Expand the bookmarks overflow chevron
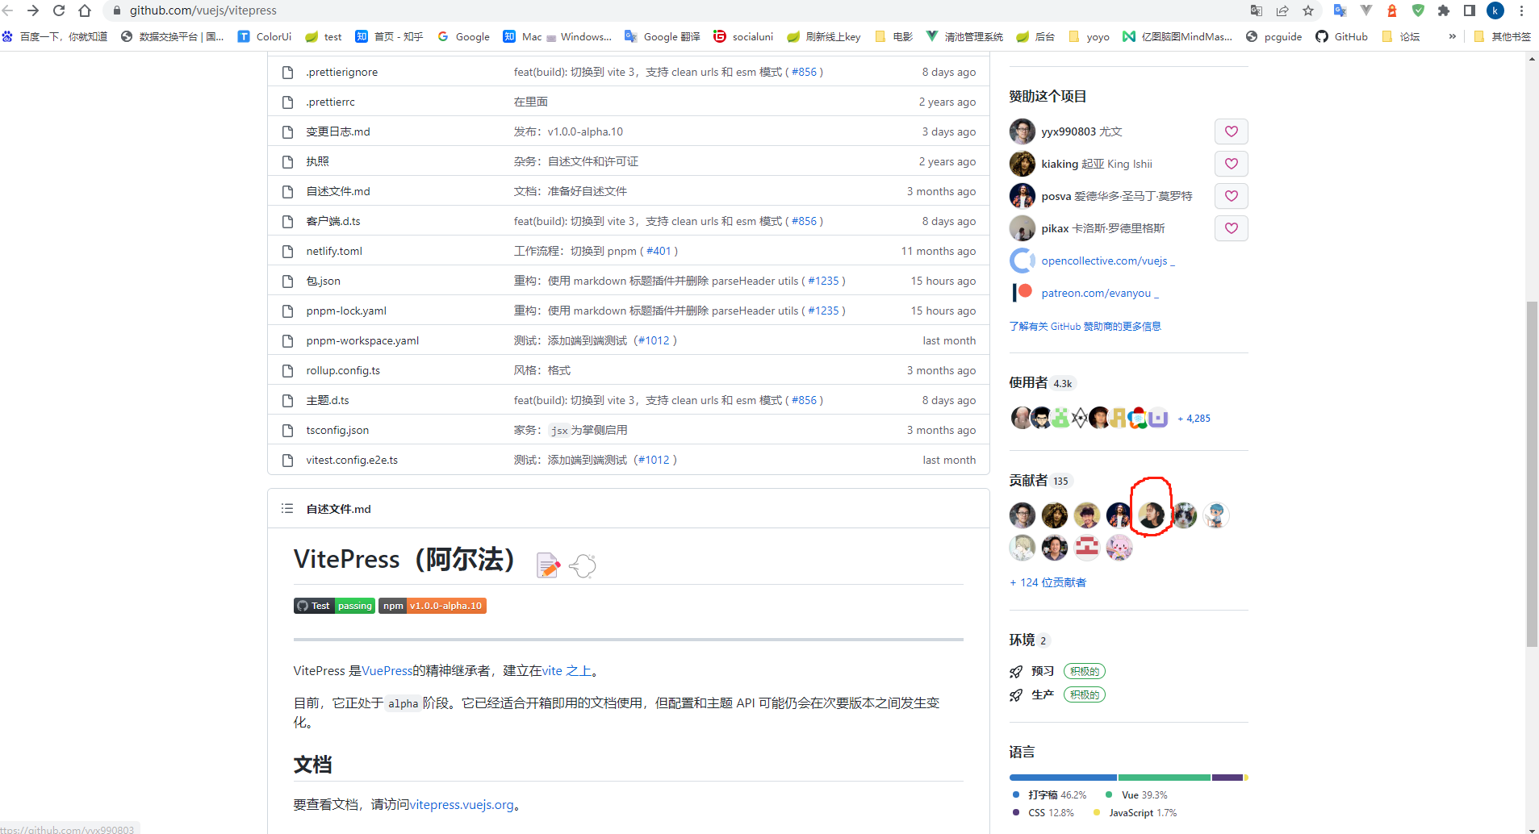 tap(1453, 36)
